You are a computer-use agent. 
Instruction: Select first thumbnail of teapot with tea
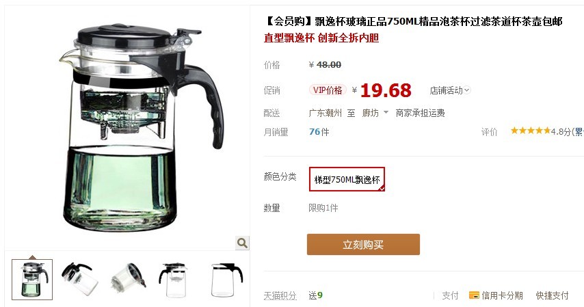[32, 280]
